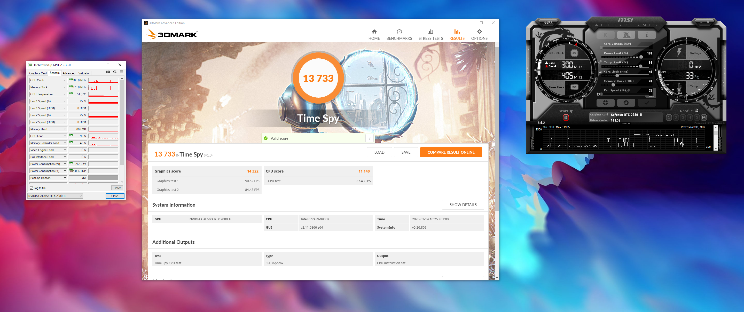Expand the PerfCap Reason sensor dropdown

(x=65, y=178)
